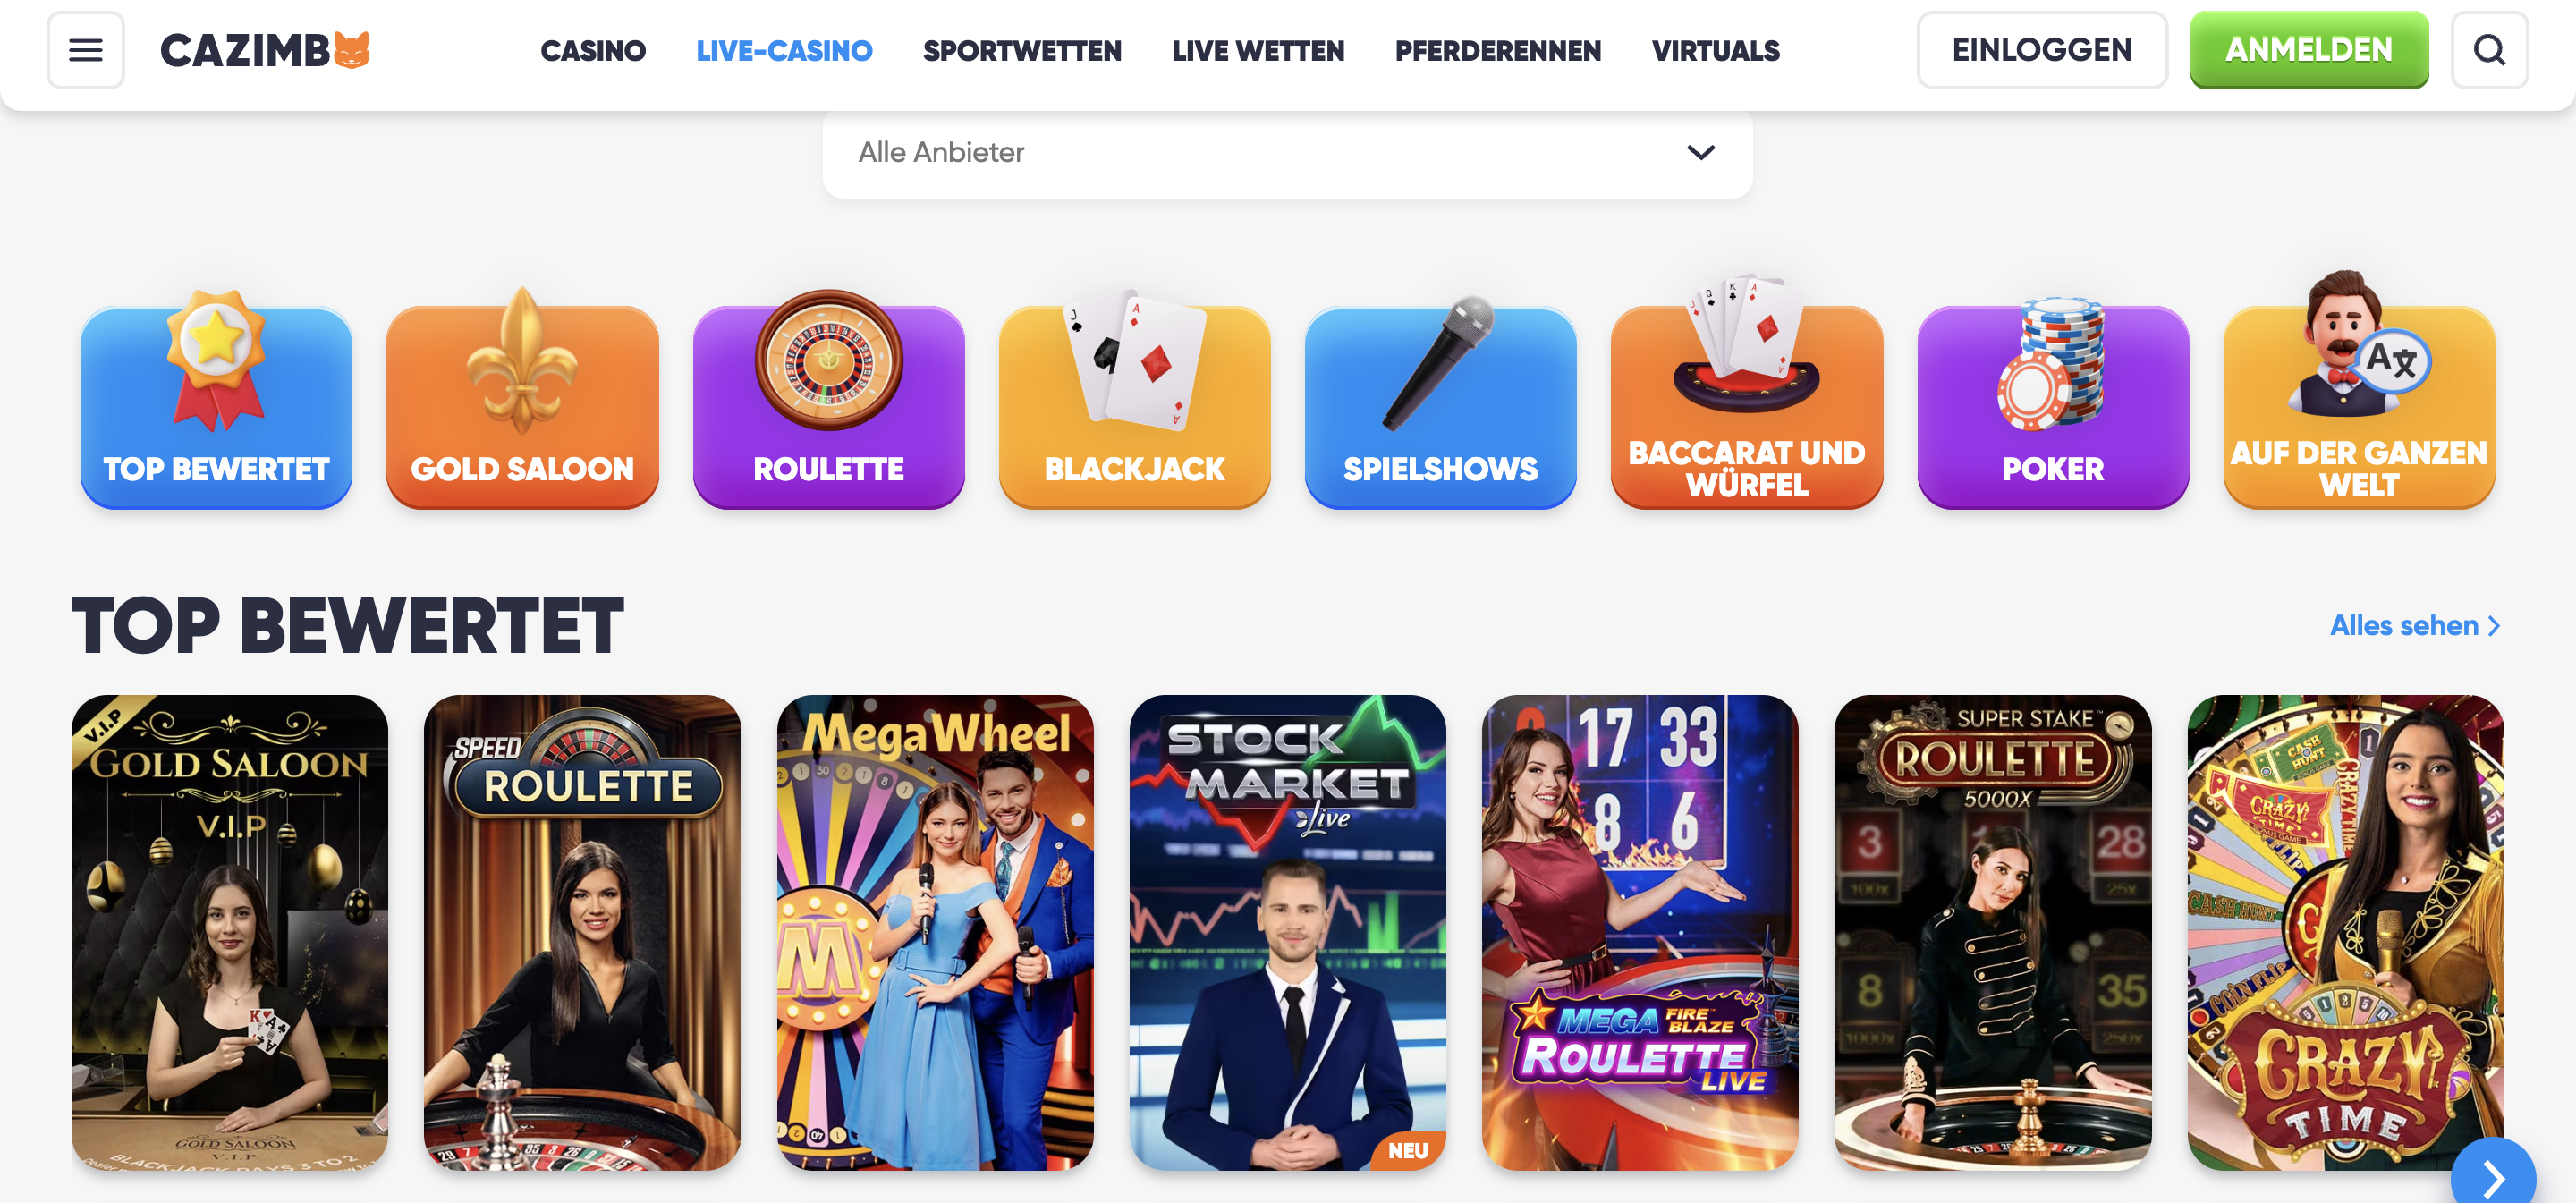Select the Spielshows microphone category
The width and height of the screenshot is (2576, 1203).
click(1441, 398)
